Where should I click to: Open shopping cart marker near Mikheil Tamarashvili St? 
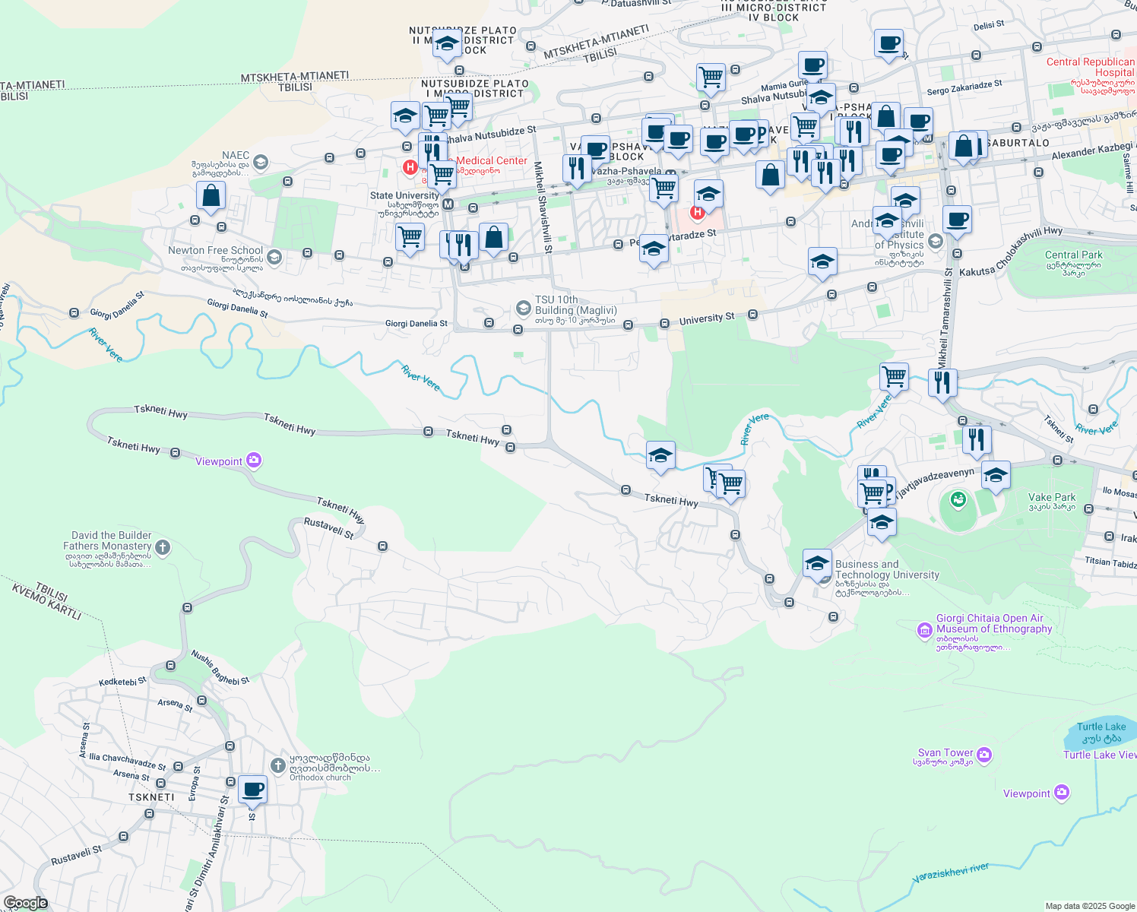tap(895, 377)
